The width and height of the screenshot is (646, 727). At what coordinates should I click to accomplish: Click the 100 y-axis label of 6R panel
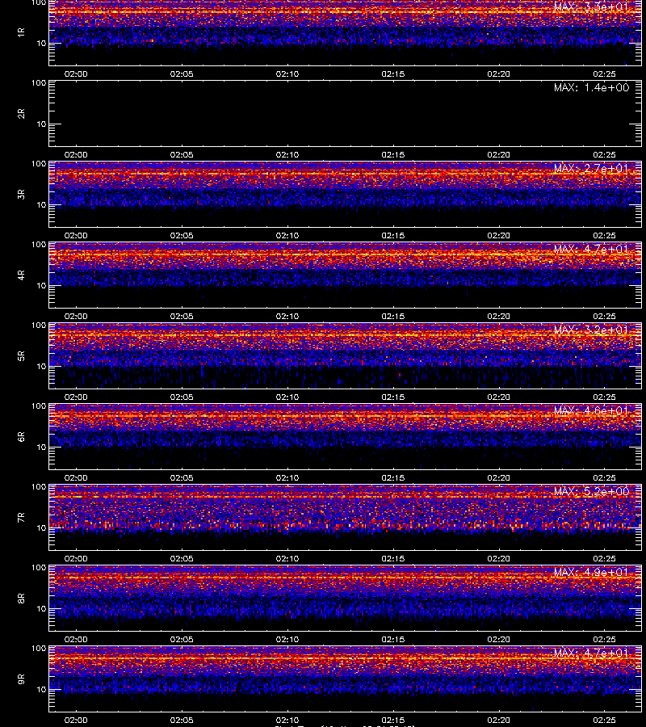[39, 406]
